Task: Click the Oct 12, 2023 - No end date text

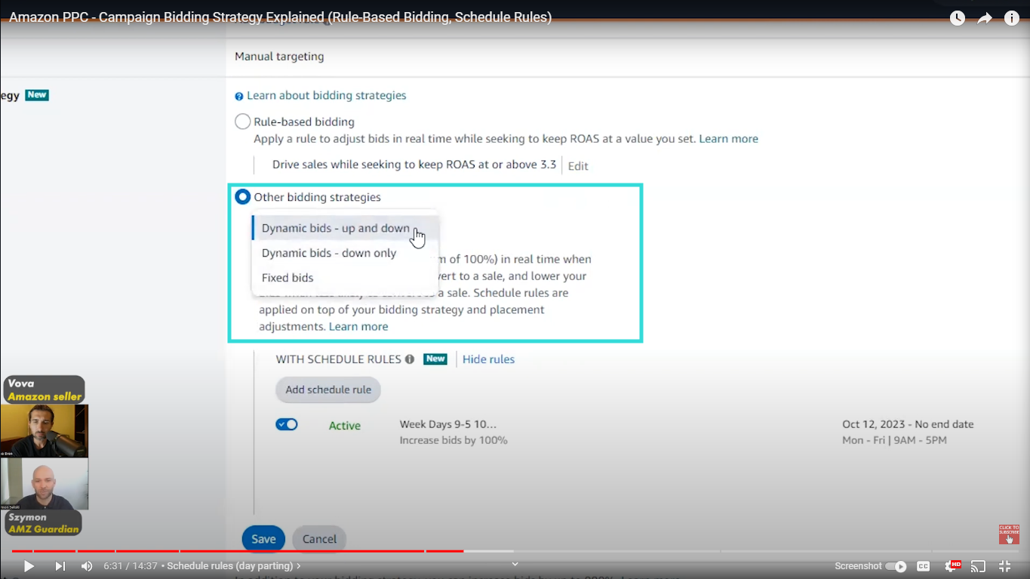Action: click(908, 424)
